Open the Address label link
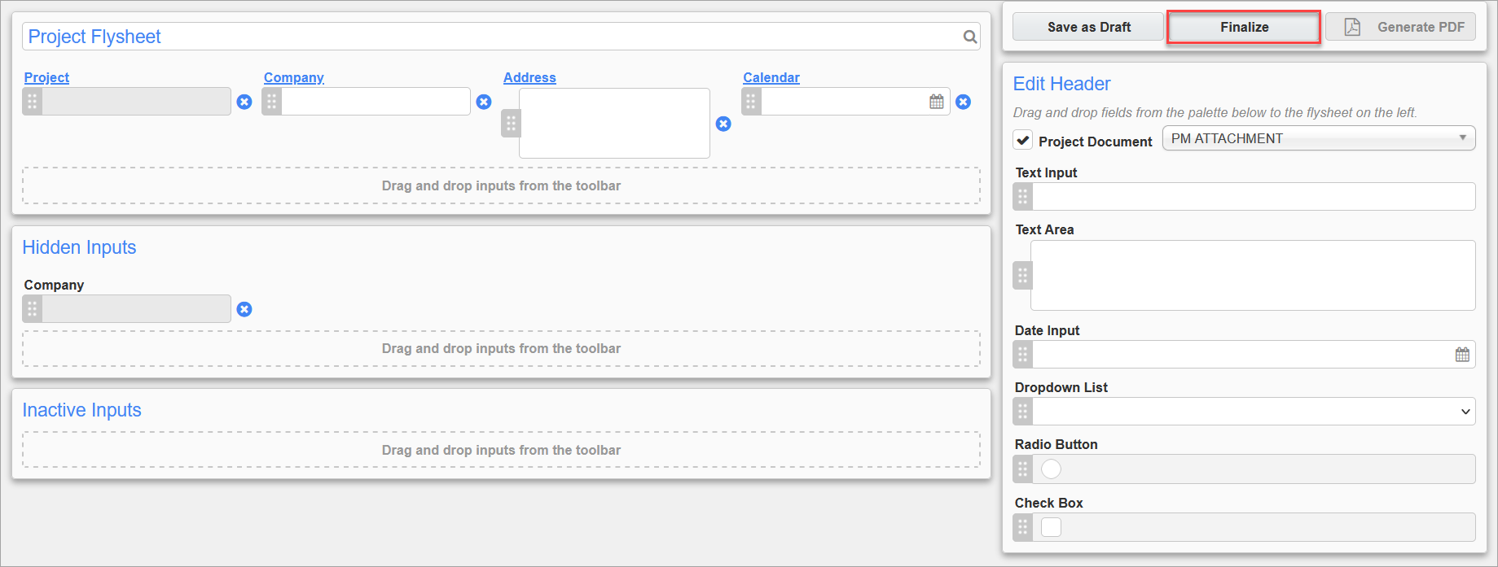Screen dimensions: 1498x567 pyautogui.click(x=529, y=77)
